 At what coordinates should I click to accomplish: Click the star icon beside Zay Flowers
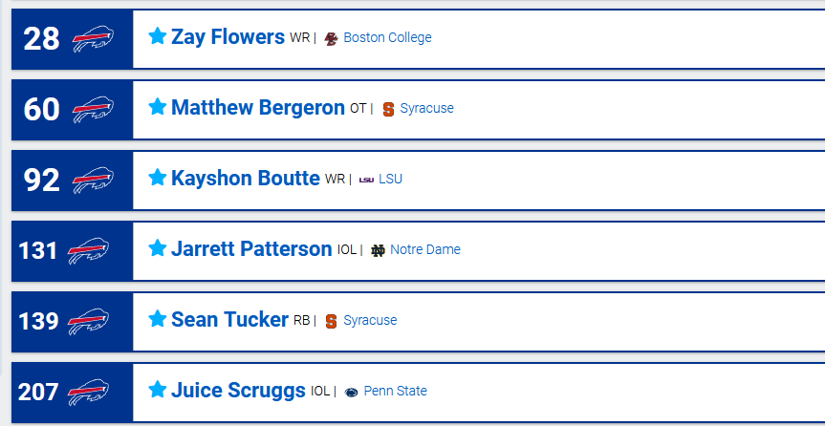(x=158, y=36)
